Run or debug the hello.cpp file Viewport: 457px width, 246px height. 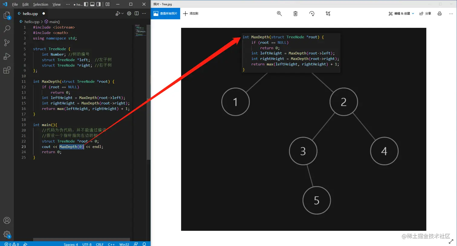(x=118, y=14)
